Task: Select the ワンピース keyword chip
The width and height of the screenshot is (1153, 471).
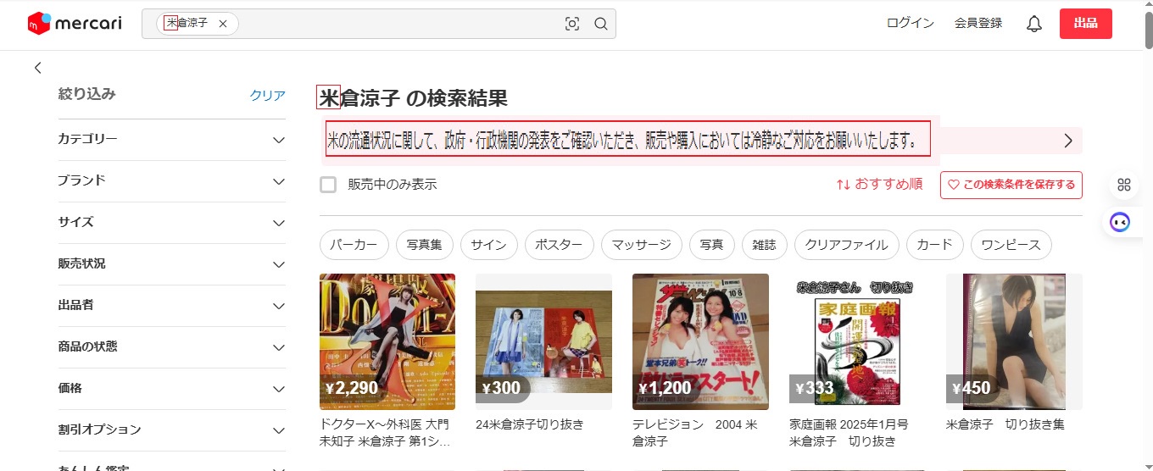Action: tap(1011, 245)
